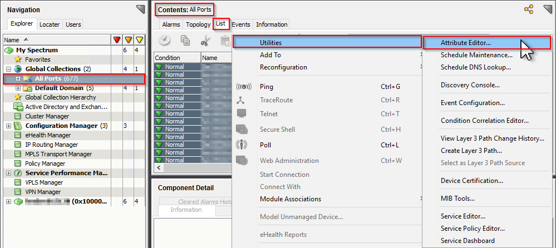Click the copy icon in toolbar
Screen dimensions: 556x248
185,40
